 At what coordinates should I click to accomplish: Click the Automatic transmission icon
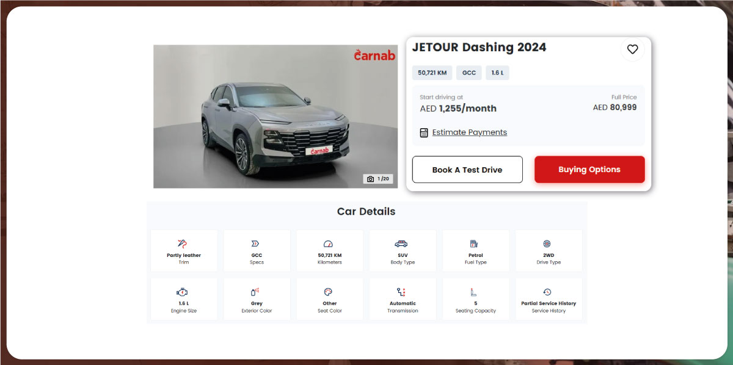coord(402,292)
